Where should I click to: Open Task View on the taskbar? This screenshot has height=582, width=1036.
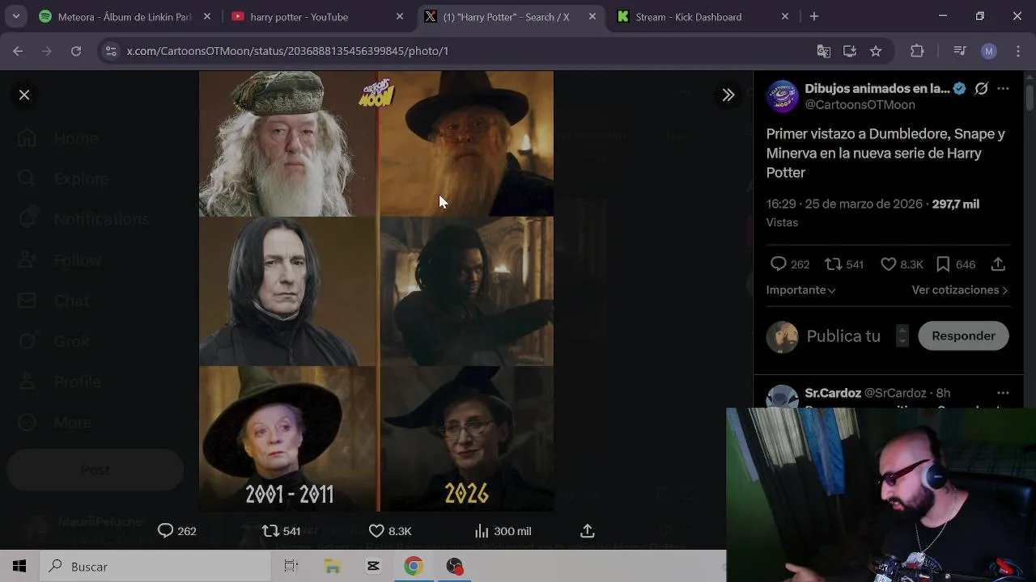coord(291,566)
